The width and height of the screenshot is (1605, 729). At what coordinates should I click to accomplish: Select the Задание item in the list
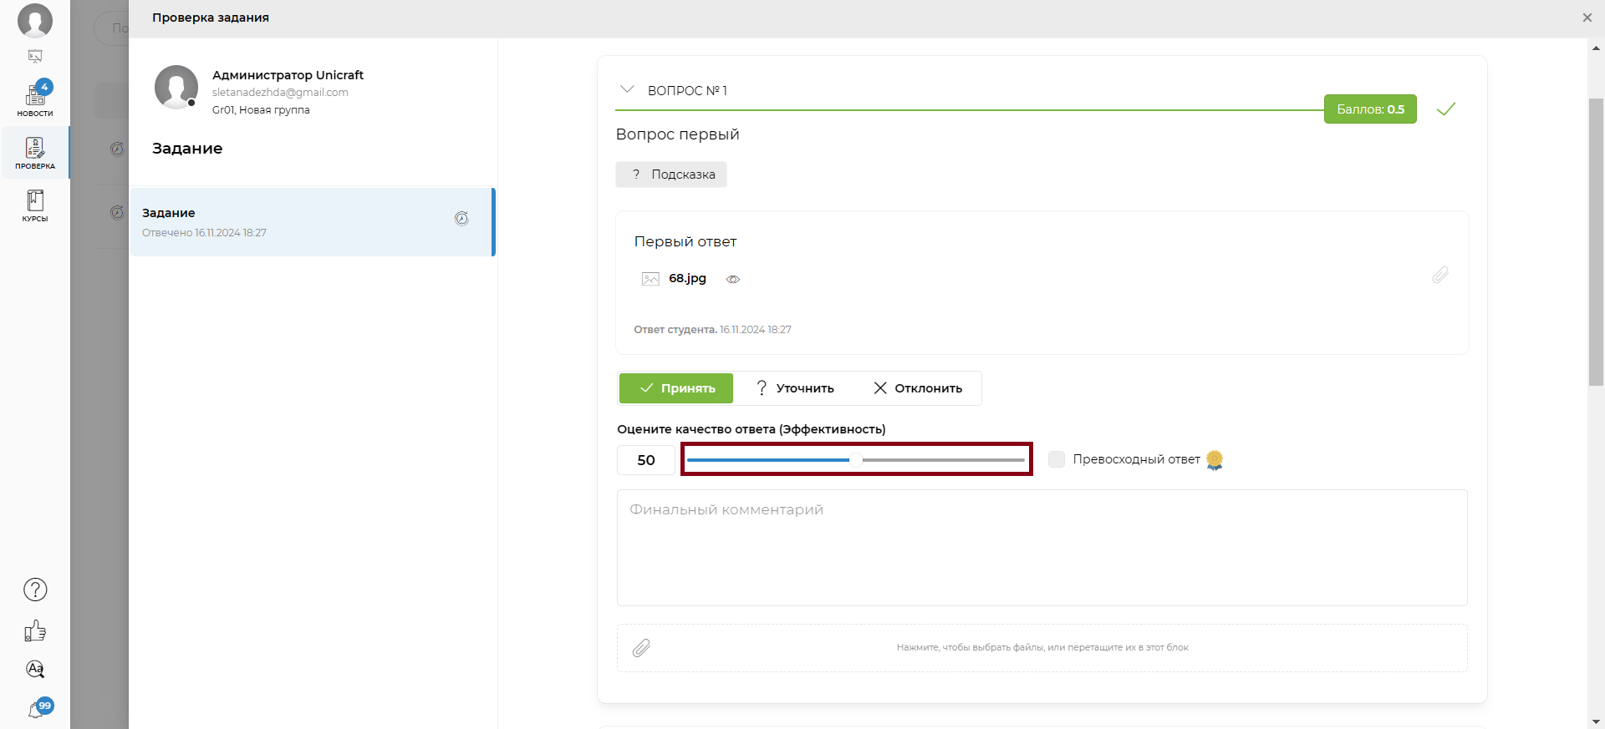pos(312,222)
